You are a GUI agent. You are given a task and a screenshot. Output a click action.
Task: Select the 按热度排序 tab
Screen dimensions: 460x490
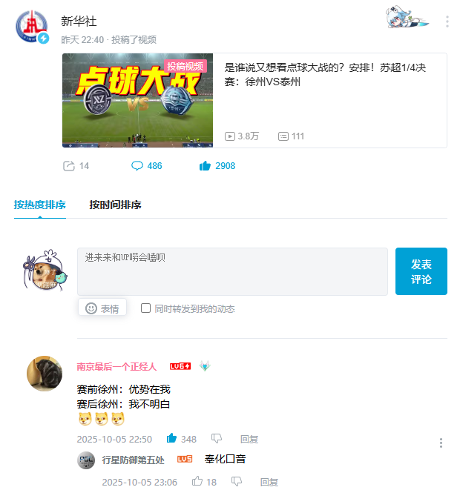pyautogui.click(x=40, y=205)
